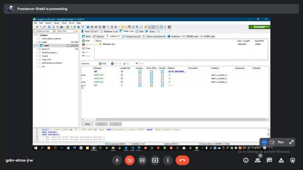Click the Help button below columns
This screenshot has height=170, width=303.
(87, 124)
